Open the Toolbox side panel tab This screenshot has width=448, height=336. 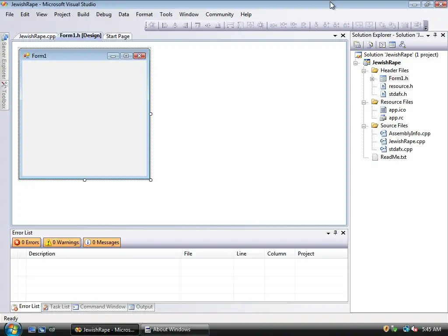tap(4, 95)
